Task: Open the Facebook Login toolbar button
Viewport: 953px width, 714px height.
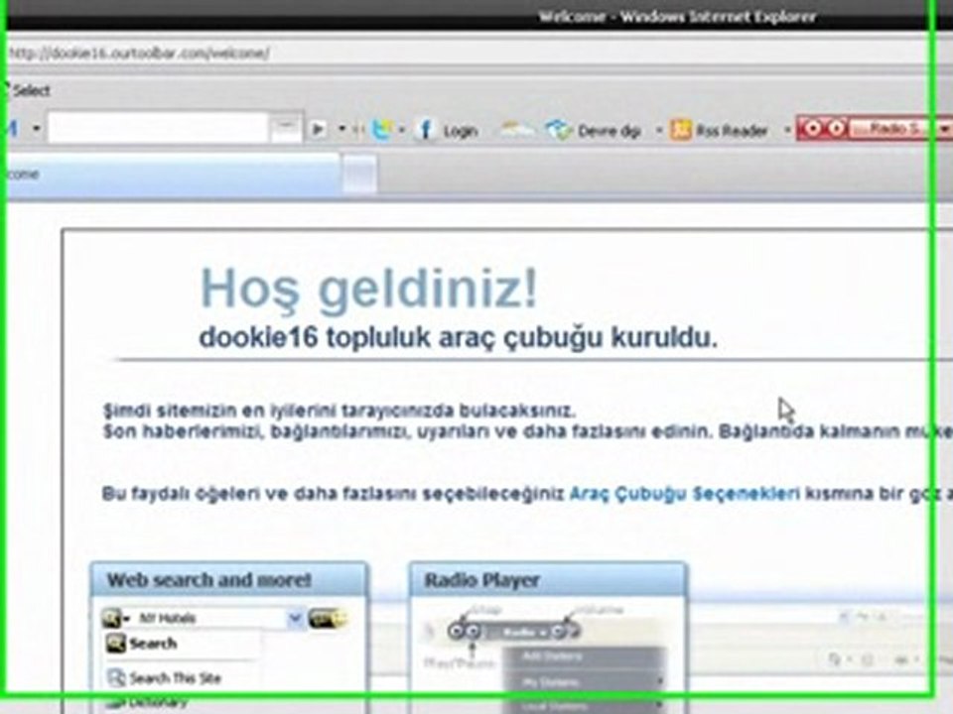Action: pyautogui.click(x=446, y=130)
